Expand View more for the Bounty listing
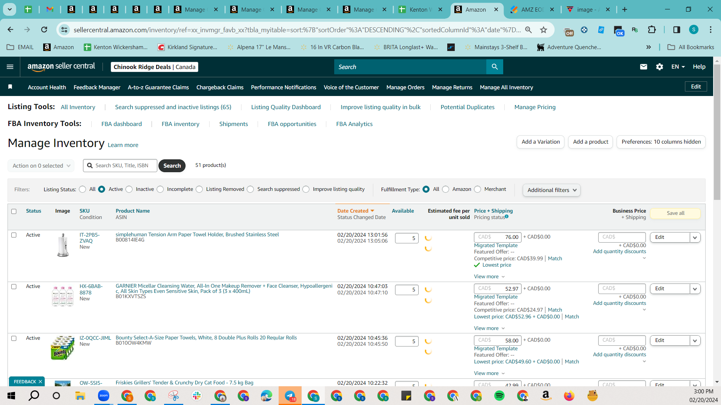This screenshot has height=405, width=721. click(x=489, y=373)
